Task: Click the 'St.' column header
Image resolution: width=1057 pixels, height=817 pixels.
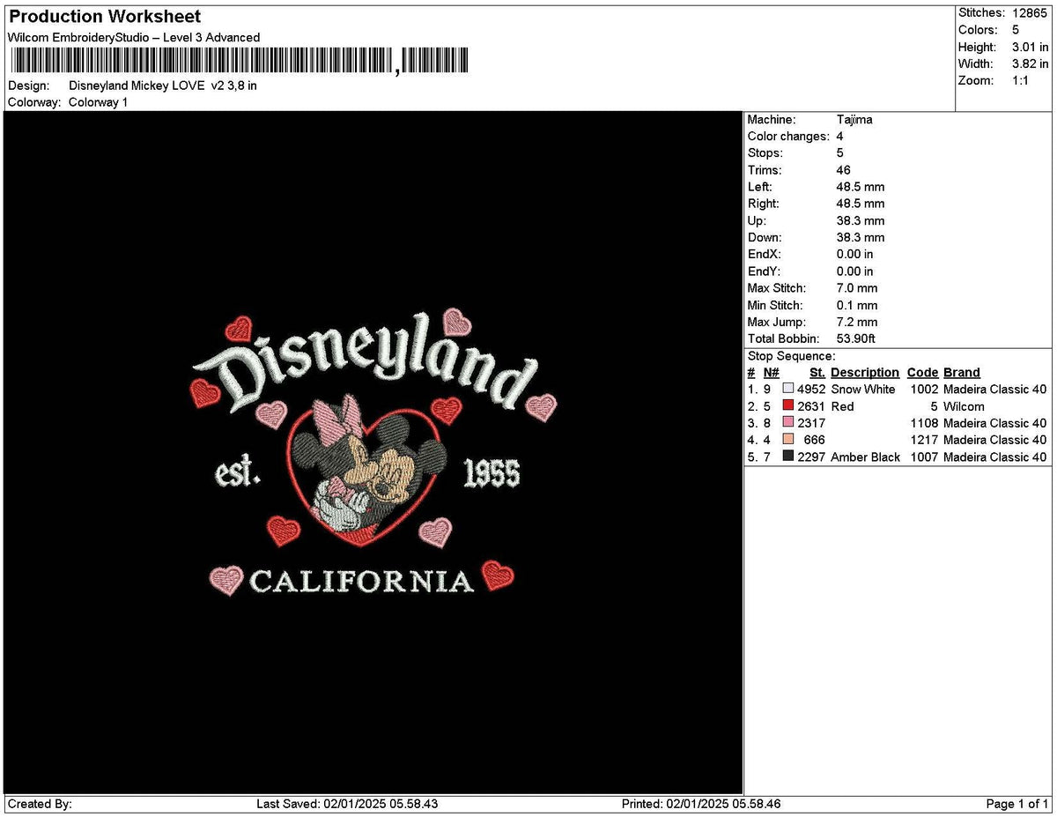Action: 817,373
